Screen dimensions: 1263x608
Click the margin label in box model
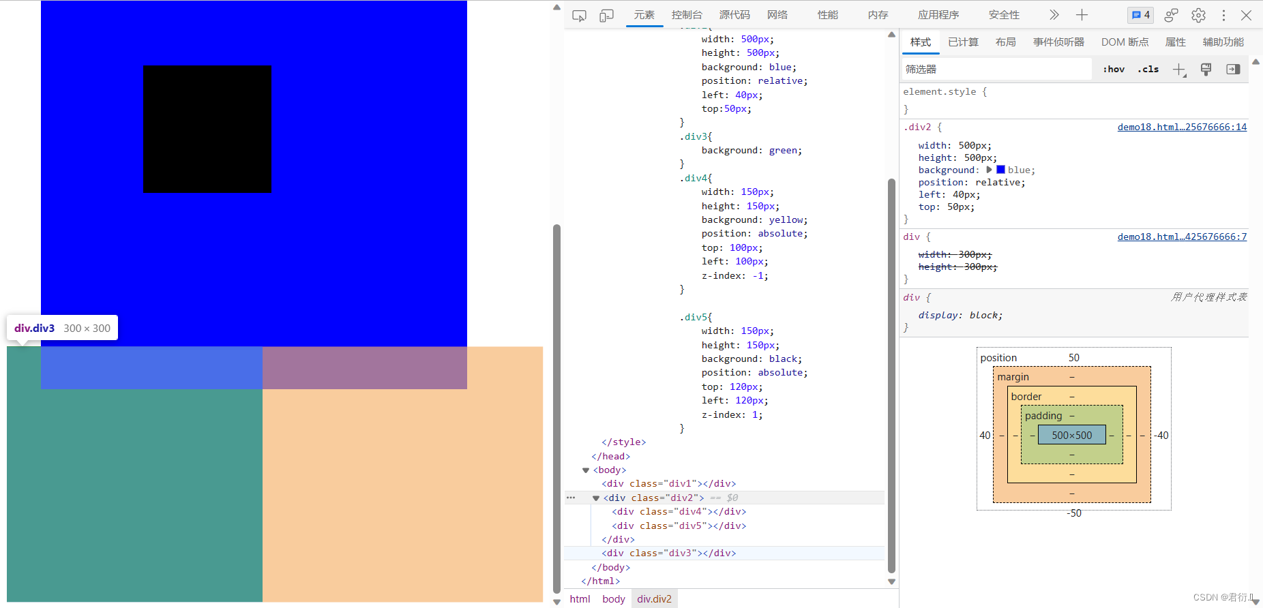(x=1013, y=377)
